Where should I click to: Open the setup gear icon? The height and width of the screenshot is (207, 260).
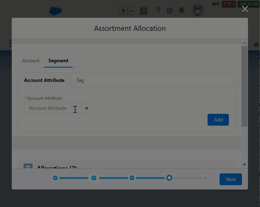point(170,11)
